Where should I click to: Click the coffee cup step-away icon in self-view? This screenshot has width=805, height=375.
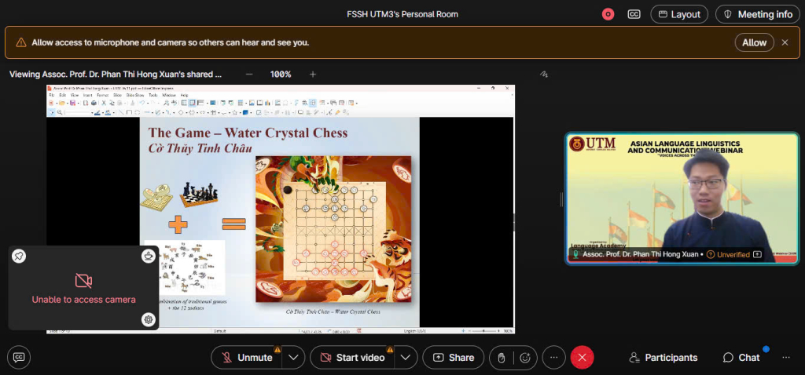click(x=149, y=257)
